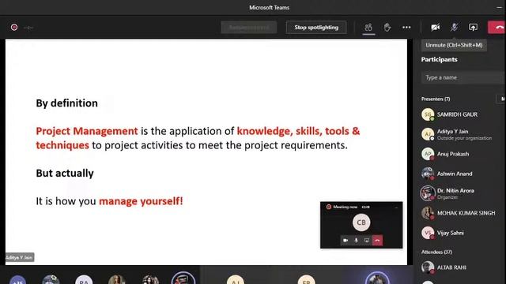Click Anuj Prakash's AP avatar
The image size is (506, 284).
point(428,154)
